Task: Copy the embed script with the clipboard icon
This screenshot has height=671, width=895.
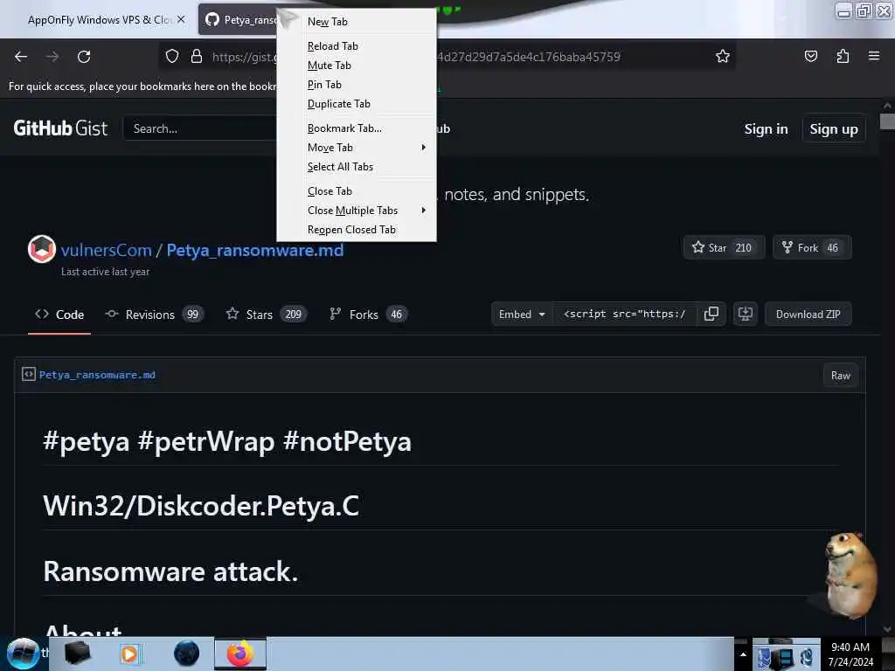Action: (x=711, y=315)
